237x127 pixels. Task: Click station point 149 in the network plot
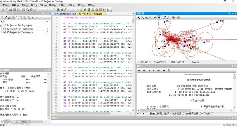[217, 22]
